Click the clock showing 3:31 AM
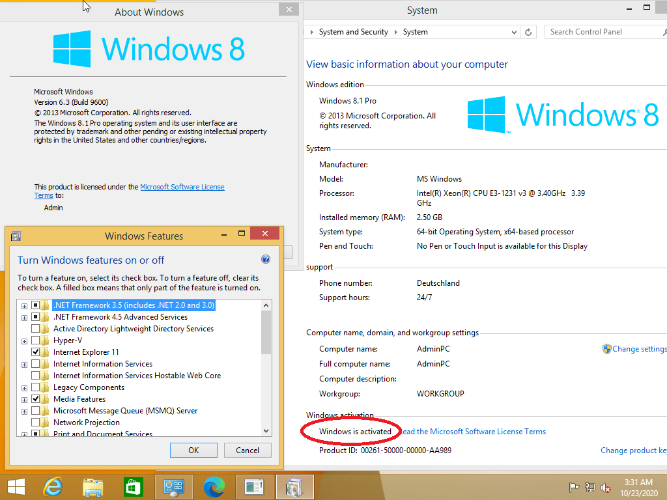This screenshot has height=500, width=667. pos(638,482)
